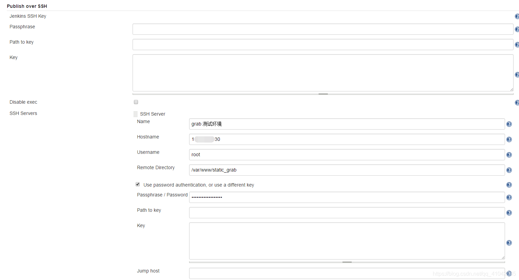
Task: Click resize bar below SSH Server Key textarea
Action: pyautogui.click(x=347, y=262)
